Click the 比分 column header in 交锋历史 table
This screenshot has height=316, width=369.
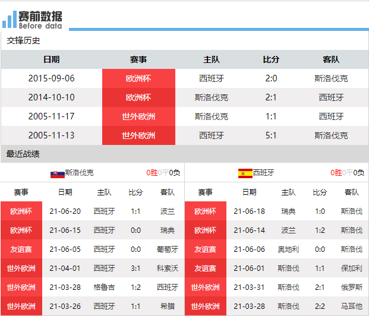(x=271, y=59)
